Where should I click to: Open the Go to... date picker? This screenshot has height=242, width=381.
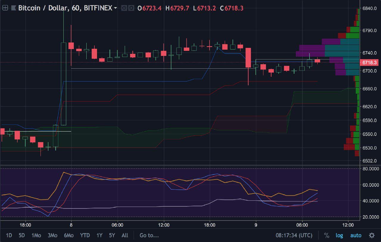(x=149, y=235)
